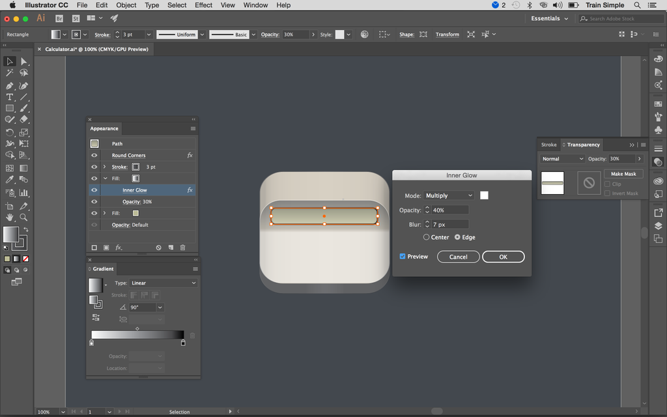The height and width of the screenshot is (417, 667).
Task: Click the OK button in Inner Glow dialog
Action: pos(503,256)
